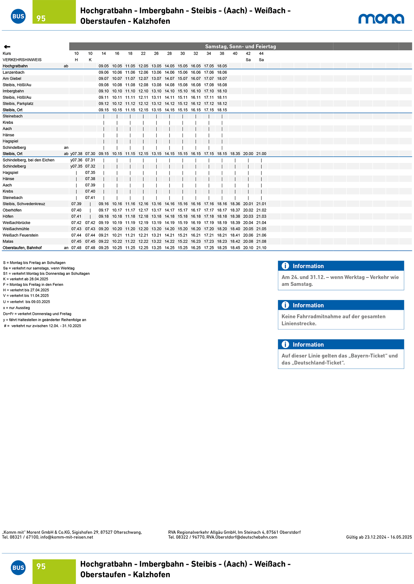Viewport: 414px width, 584px height.
Task: Click the blue BUS icon in the footer
Action: [18, 567]
